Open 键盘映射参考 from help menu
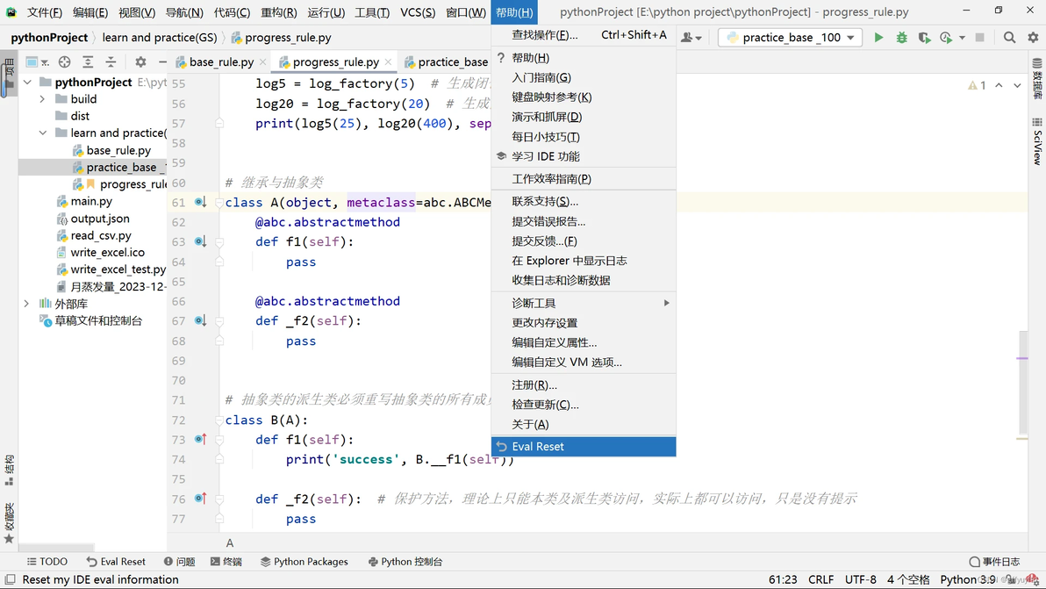Screen dimensions: 1046x589 tap(584, 97)
